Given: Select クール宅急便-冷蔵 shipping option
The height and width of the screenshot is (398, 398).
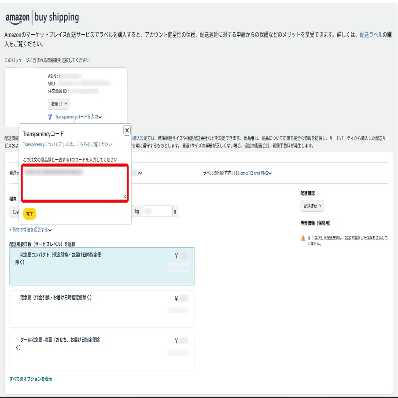Looking at the screenshot, I should pos(102,351).
